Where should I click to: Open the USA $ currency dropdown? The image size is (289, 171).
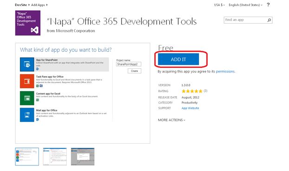pyautogui.click(x=219, y=5)
